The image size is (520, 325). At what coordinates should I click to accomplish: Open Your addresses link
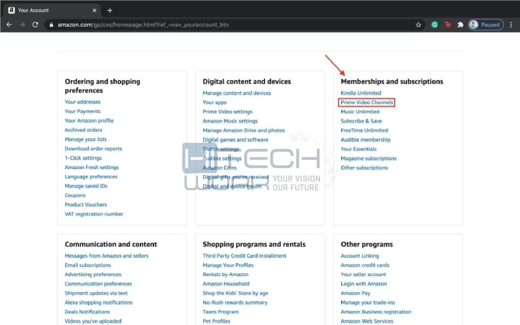point(83,102)
